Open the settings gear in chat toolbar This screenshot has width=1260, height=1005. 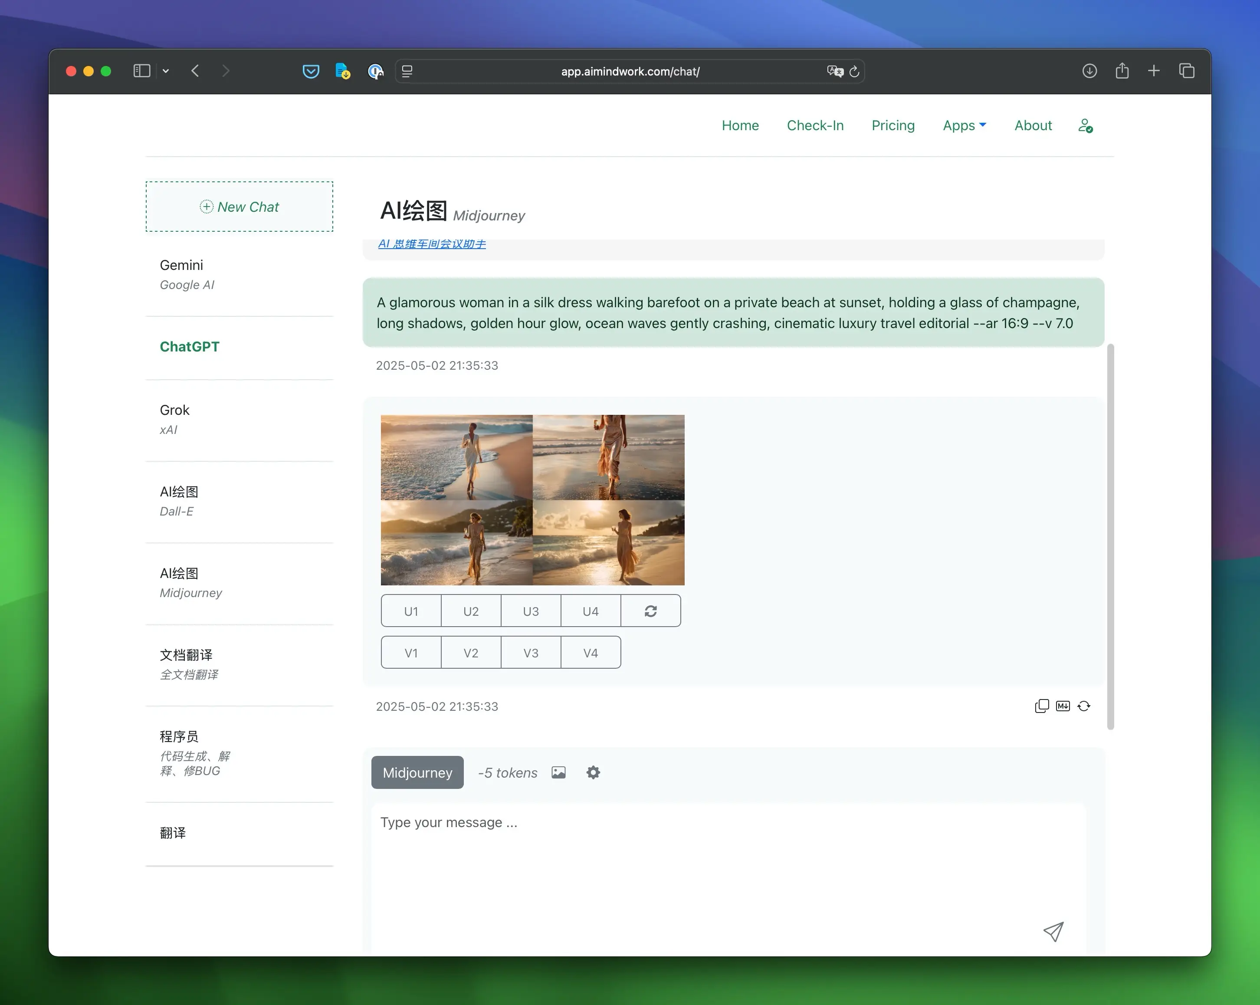[x=593, y=772]
